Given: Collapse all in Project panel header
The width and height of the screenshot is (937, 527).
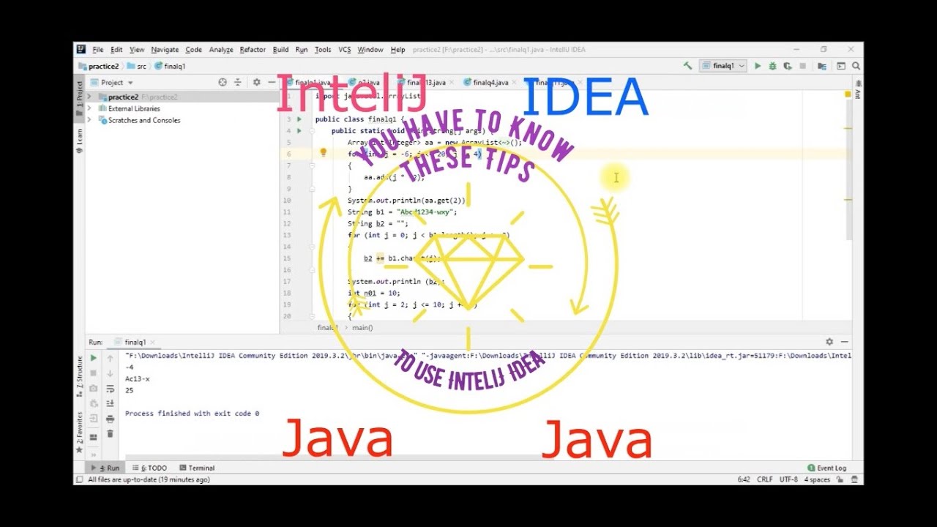Looking at the screenshot, I should [x=237, y=83].
